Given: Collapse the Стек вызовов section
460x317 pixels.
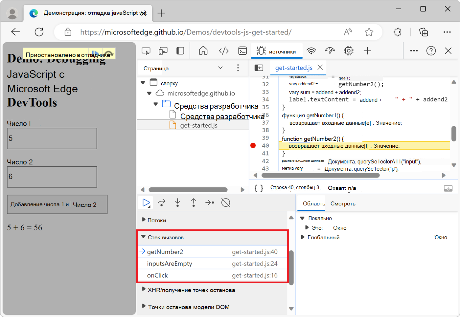Looking at the screenshot, I should [143, 237].
